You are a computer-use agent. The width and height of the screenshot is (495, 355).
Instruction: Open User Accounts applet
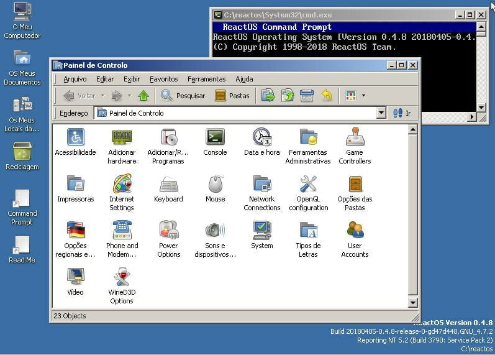point(355,230)
